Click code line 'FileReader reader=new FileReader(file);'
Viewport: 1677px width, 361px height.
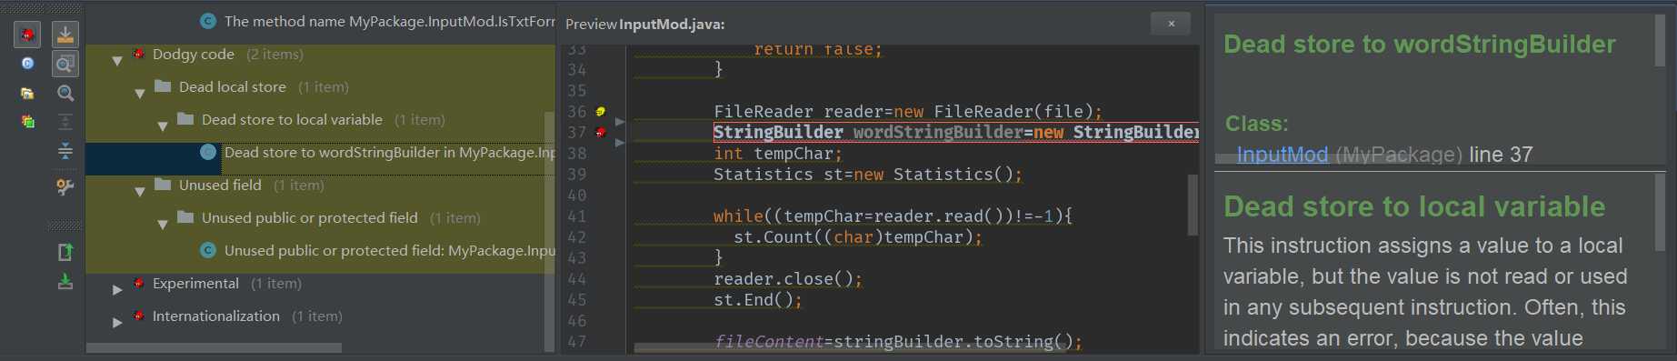[x=907, y=112]
